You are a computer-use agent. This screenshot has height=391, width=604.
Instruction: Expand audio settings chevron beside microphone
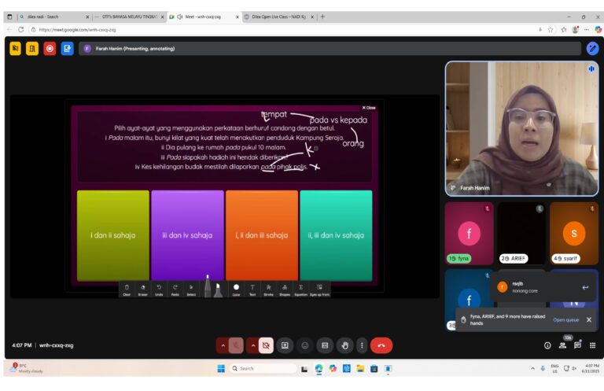(223, 345)
